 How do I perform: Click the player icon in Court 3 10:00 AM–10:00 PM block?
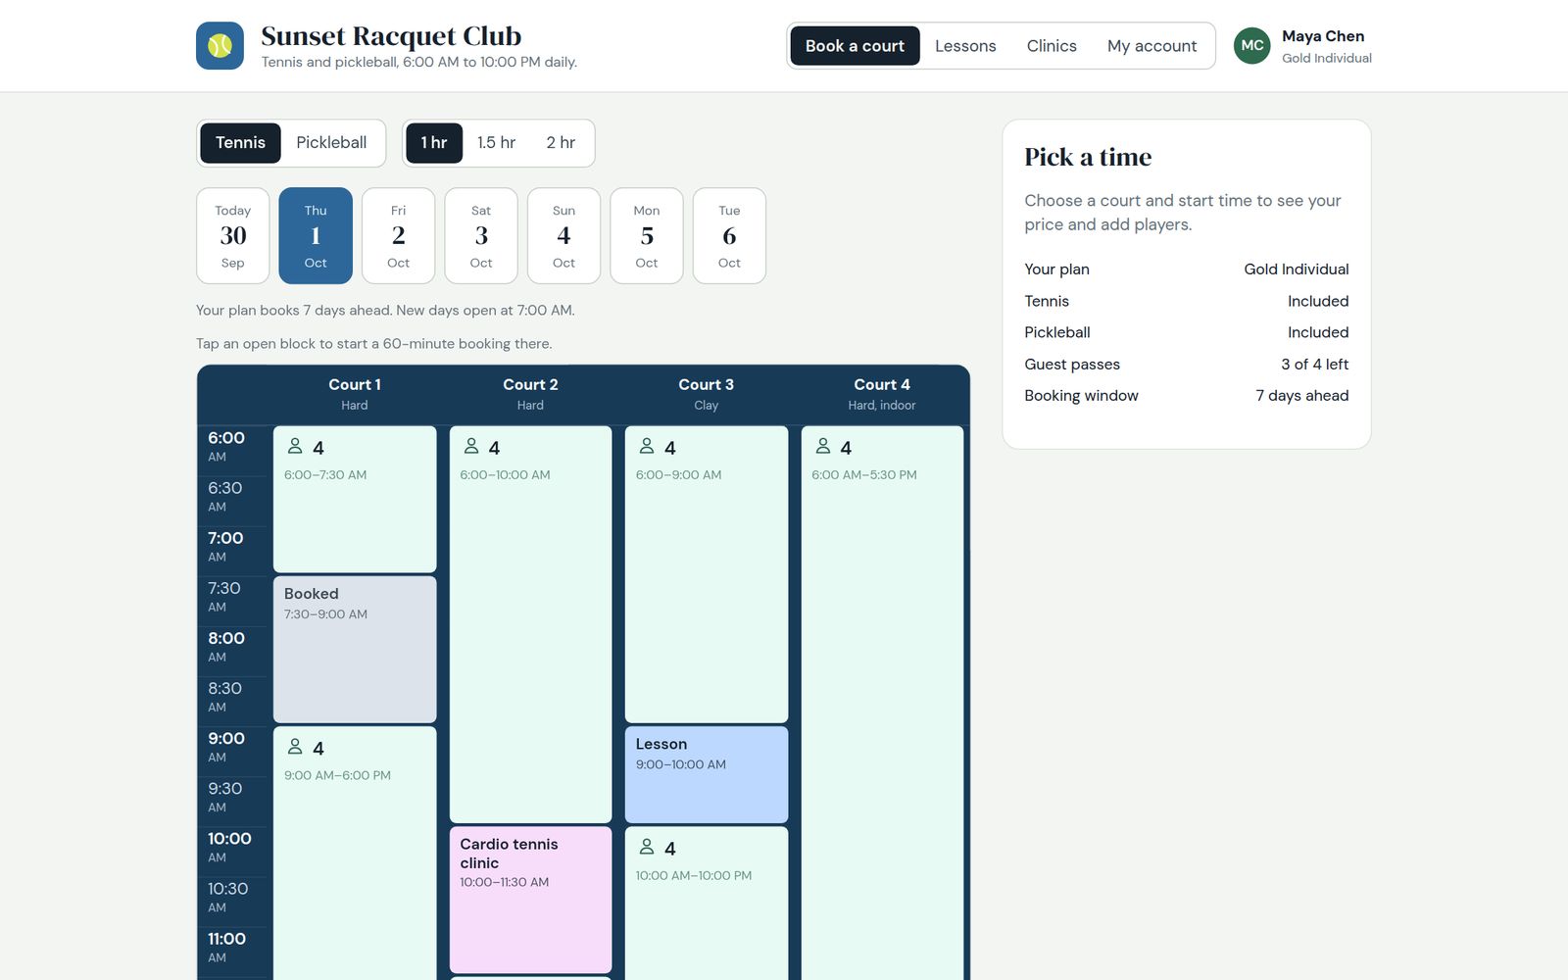[647, 847]
